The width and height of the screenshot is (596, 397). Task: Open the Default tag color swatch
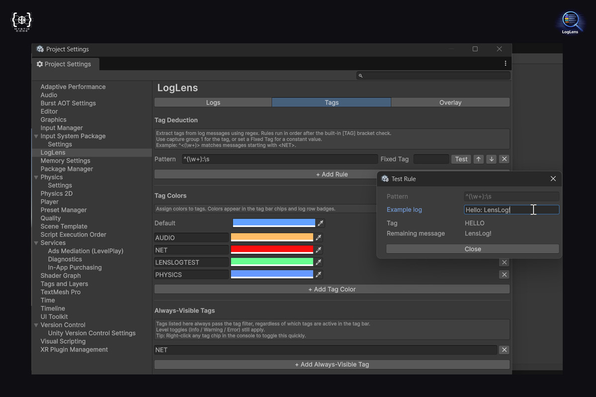click(274, 223)
